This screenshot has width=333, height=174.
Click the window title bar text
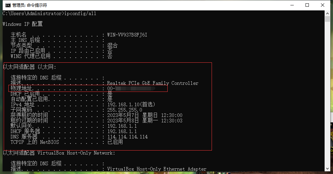30,5
